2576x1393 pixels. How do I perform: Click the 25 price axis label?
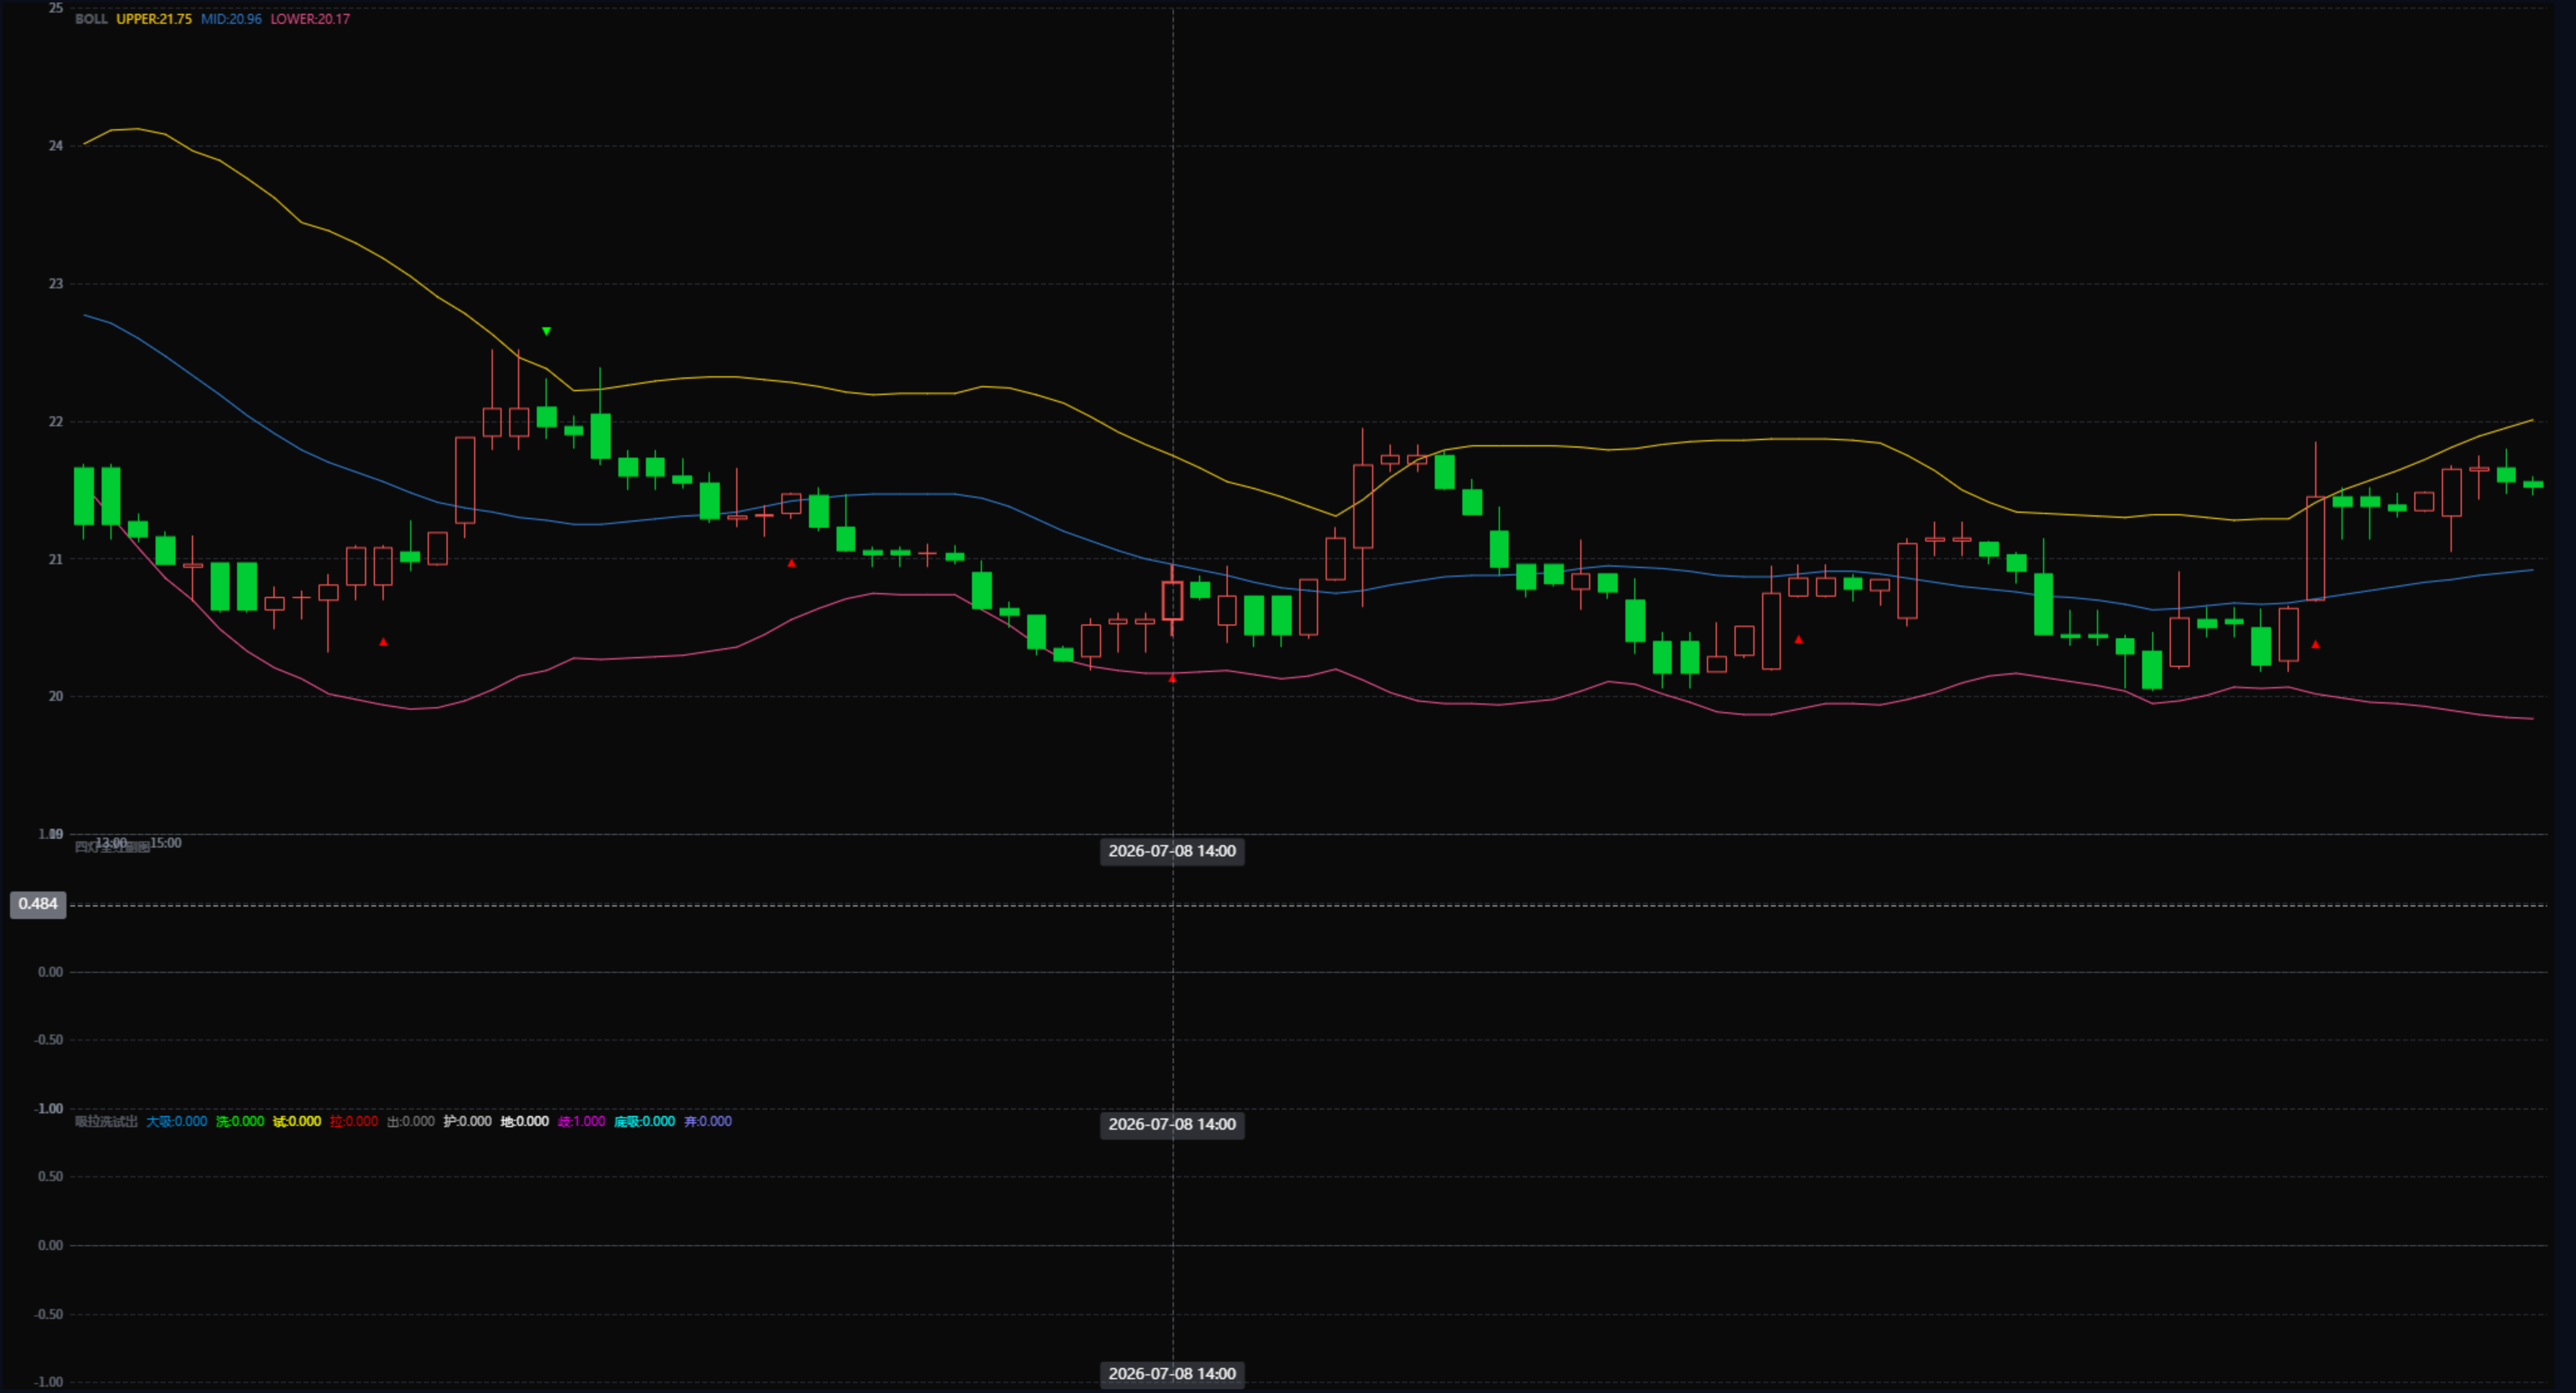click(x=56, y=8)
